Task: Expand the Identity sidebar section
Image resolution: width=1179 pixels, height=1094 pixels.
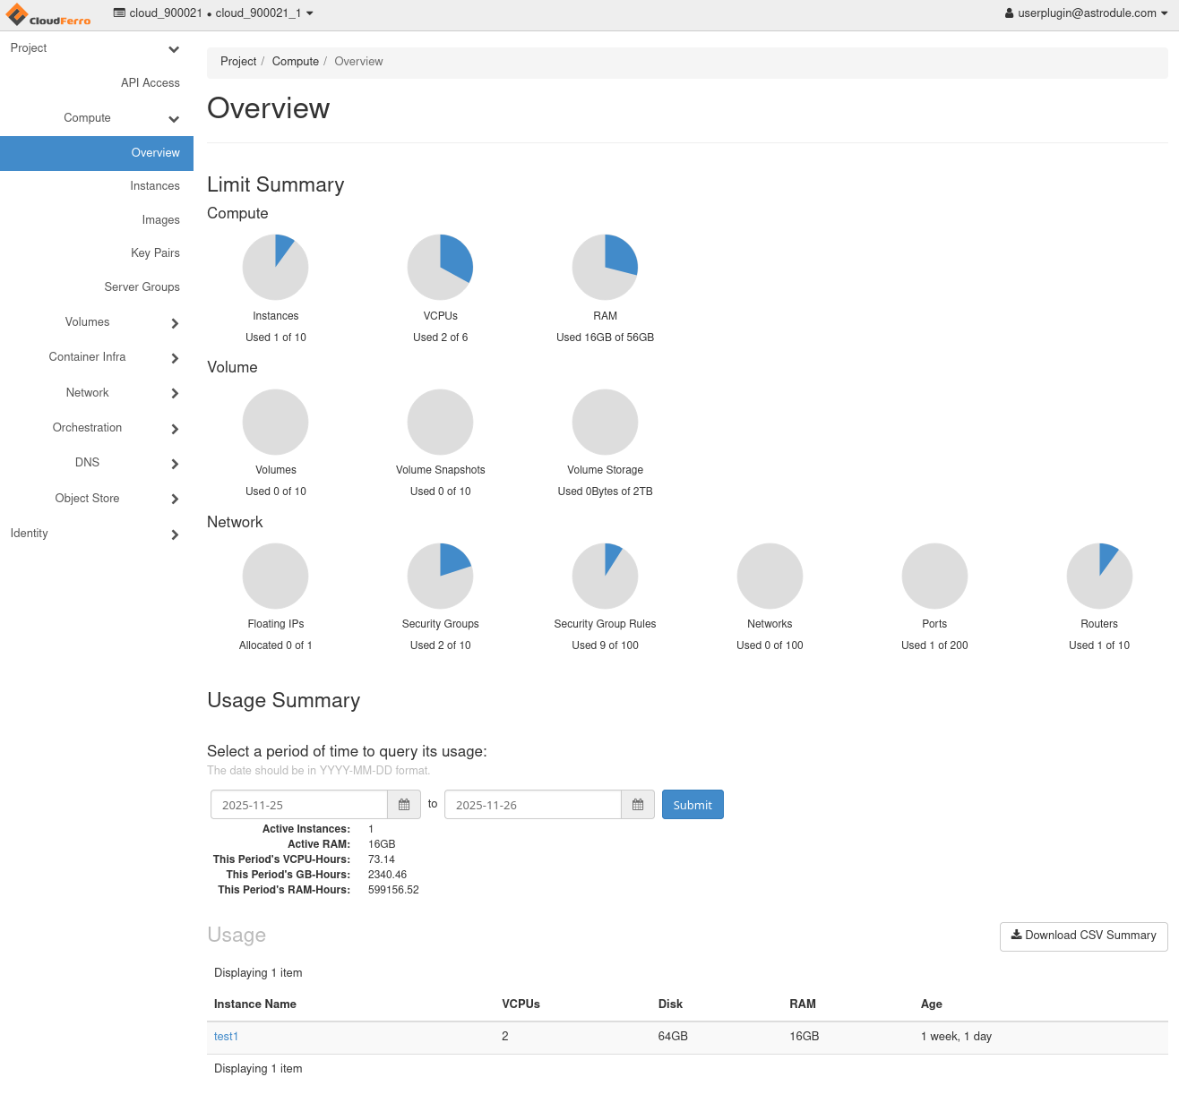Action: coord(97,534)
